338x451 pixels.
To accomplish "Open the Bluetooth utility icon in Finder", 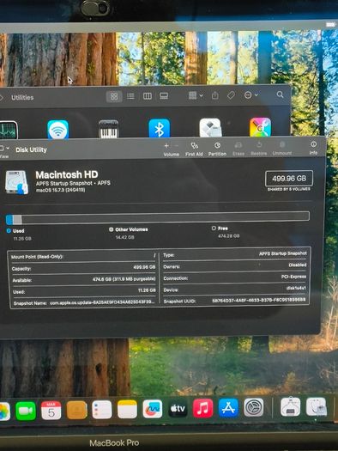I will pos(159,128).
